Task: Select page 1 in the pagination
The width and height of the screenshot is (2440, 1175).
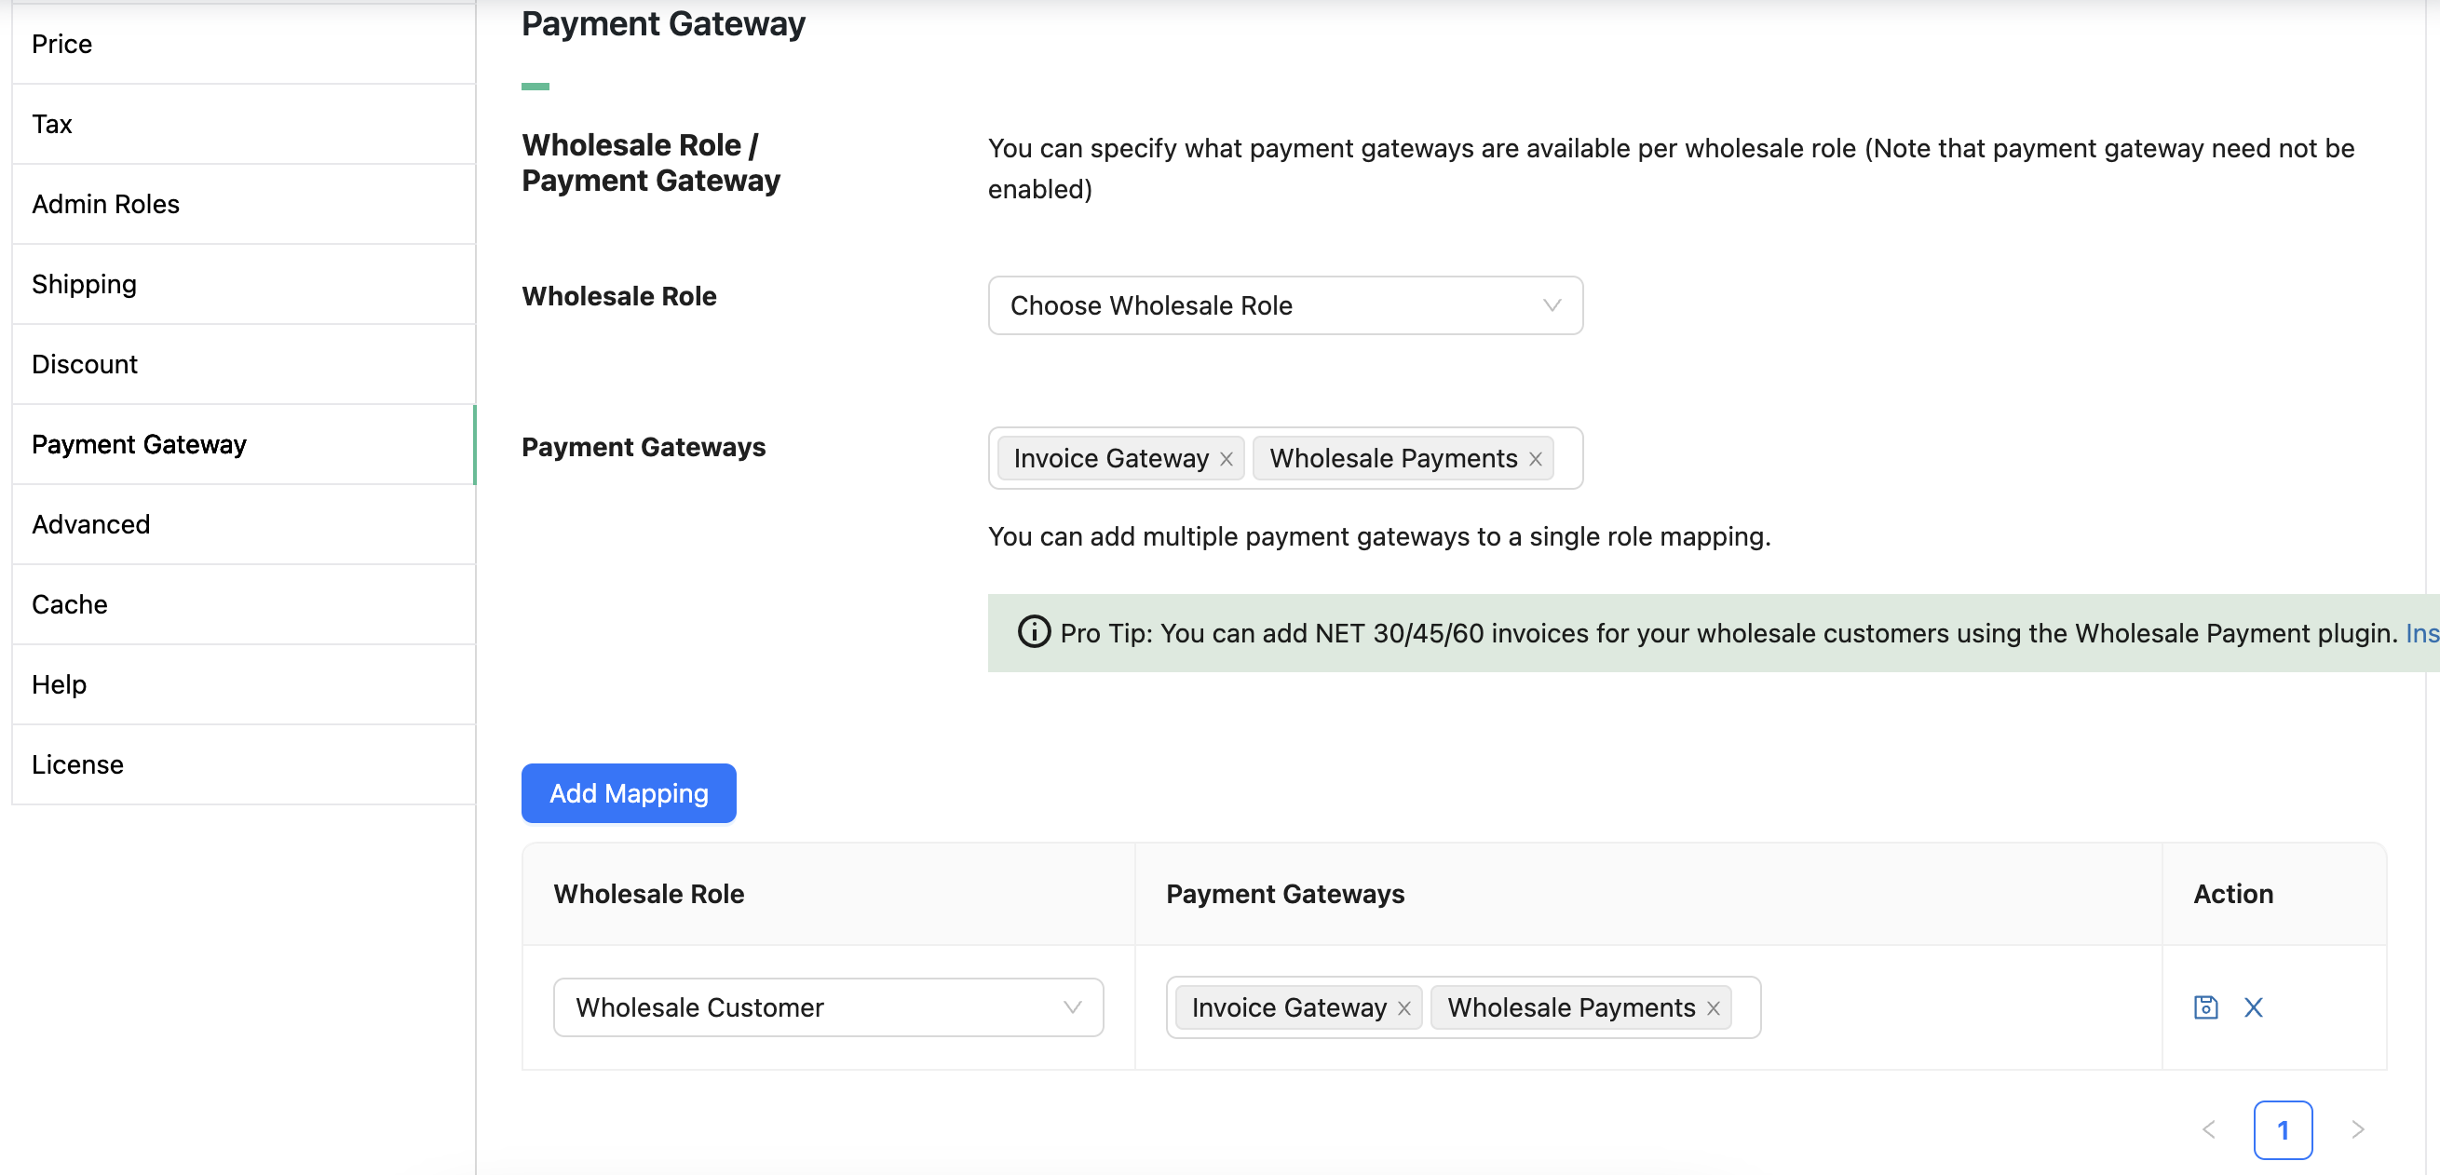Action: pyautogui.click(x=2284, y=1129)
